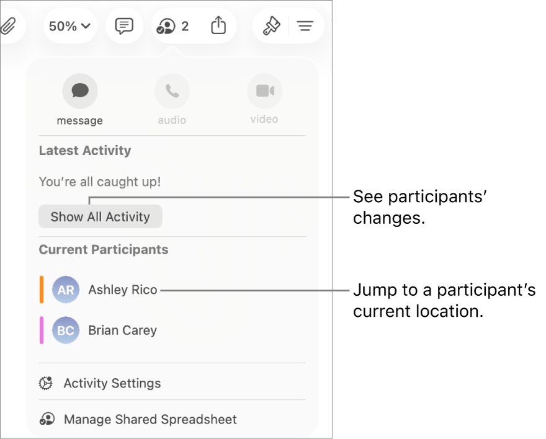Click the Organize sidebar icon
The height and width of the screenshot is (439, 546).
(305, 26)
